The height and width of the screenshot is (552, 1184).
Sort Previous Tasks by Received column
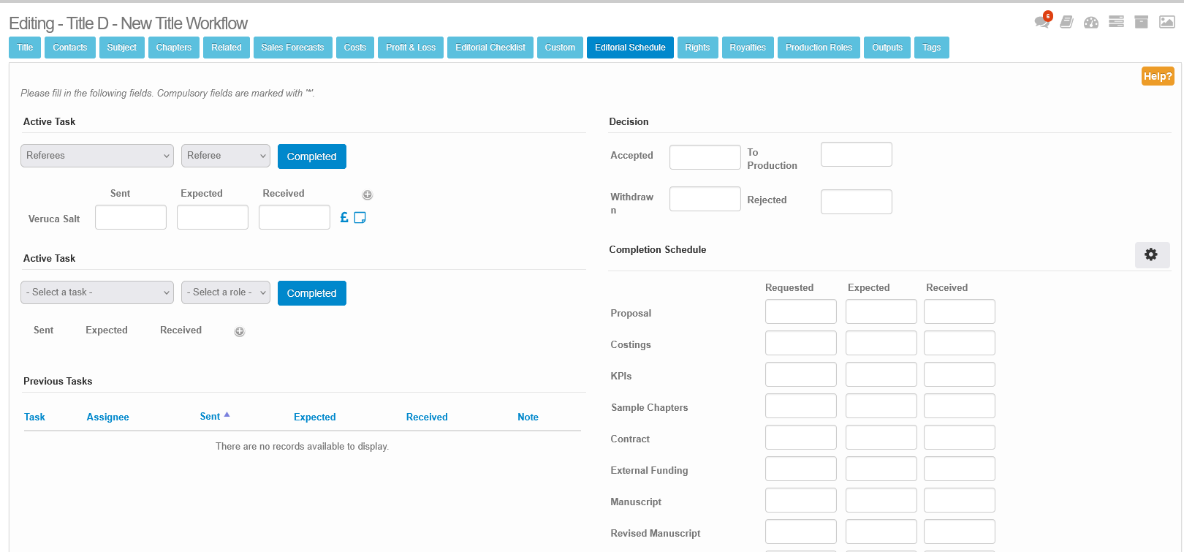427,417
